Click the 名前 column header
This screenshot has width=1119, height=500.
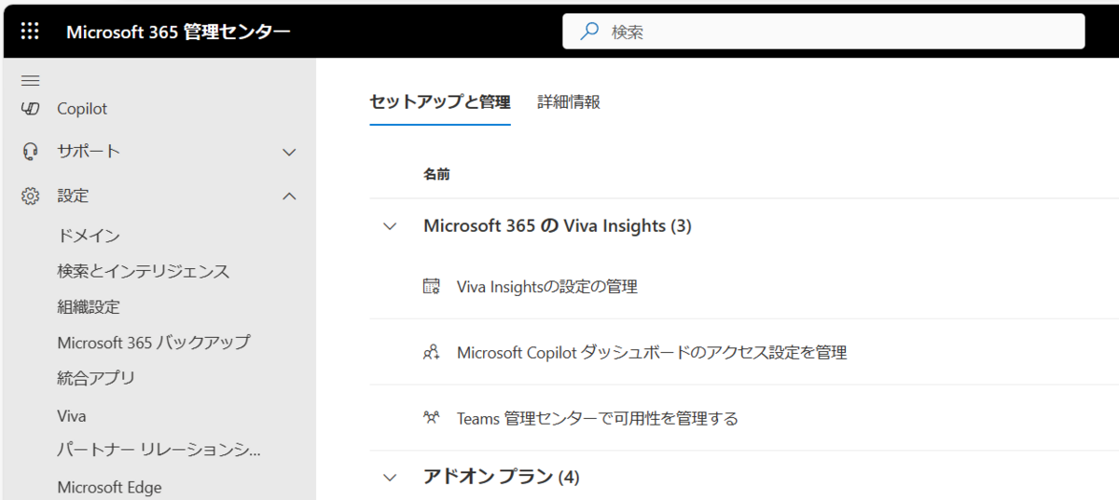click(437, 174)
